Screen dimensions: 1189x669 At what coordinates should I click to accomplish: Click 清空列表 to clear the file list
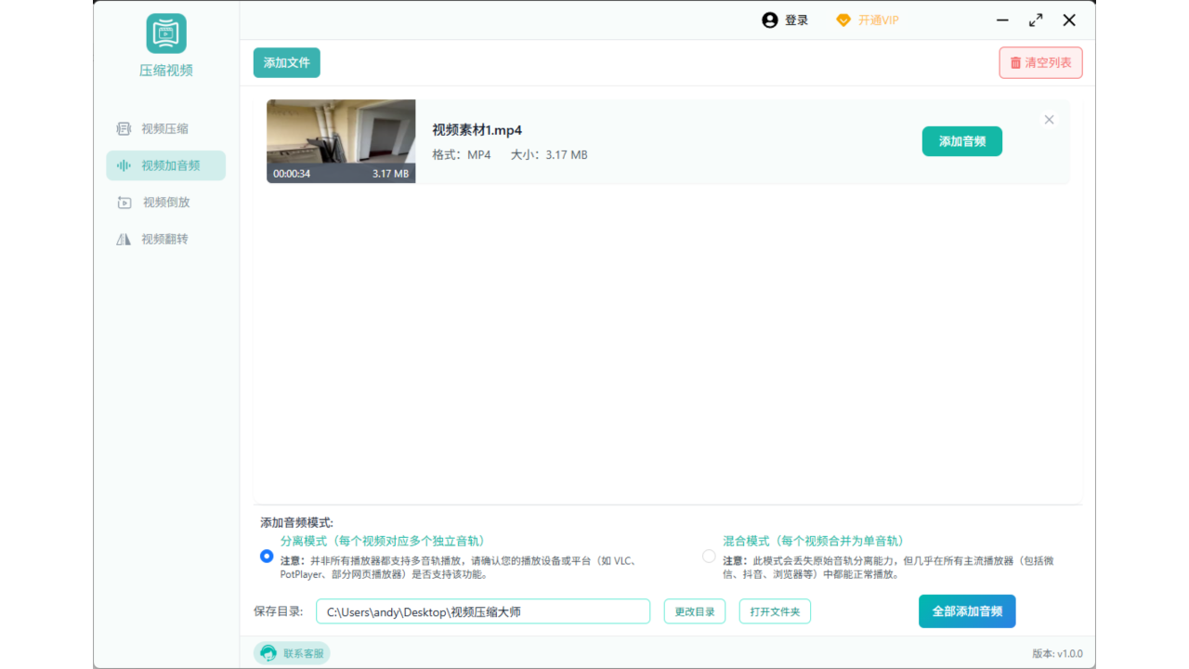(x=1040, y=62)
